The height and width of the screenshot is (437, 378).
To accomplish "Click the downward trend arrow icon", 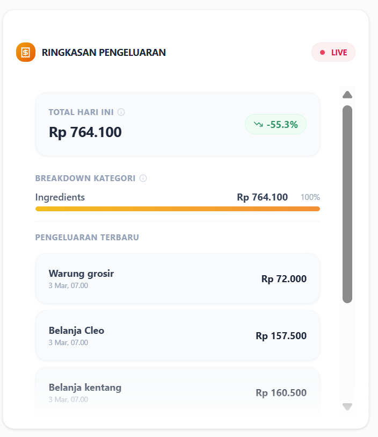I will (x=258, y=124).
